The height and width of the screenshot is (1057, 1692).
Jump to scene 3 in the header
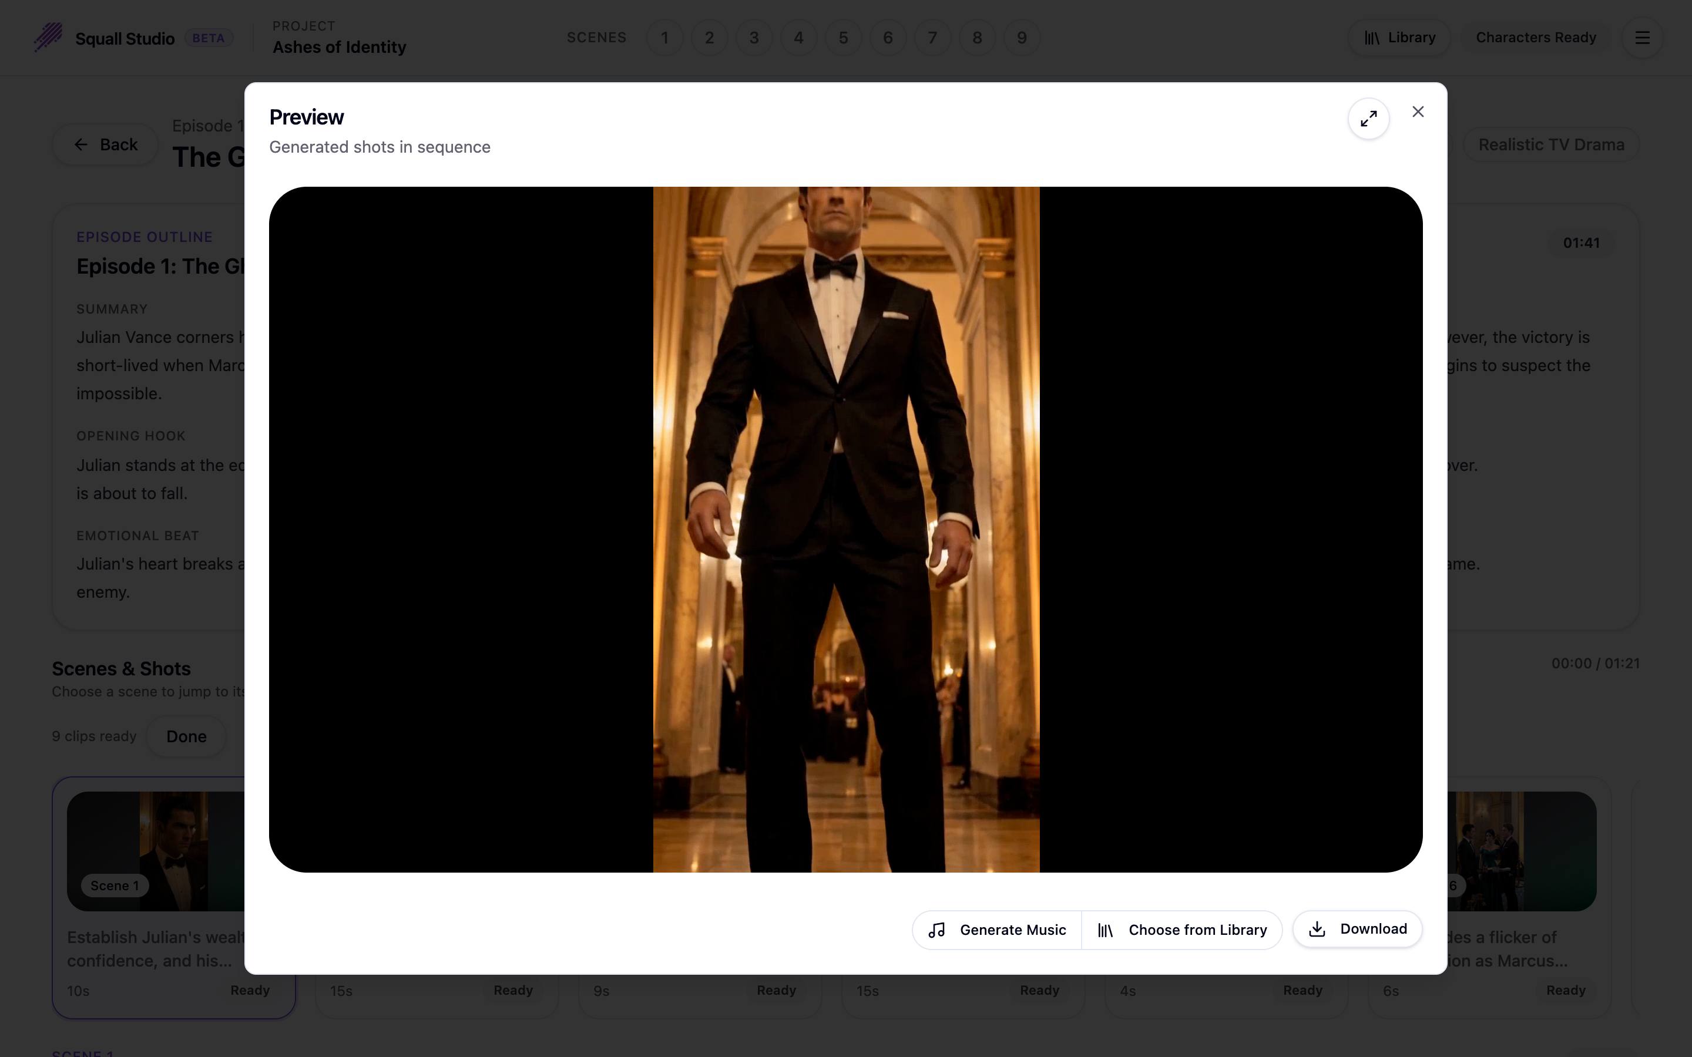tap(754, 38)
